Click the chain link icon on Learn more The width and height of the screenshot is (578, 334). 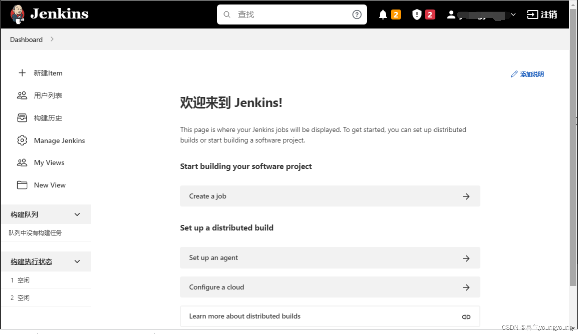[466, 317]
